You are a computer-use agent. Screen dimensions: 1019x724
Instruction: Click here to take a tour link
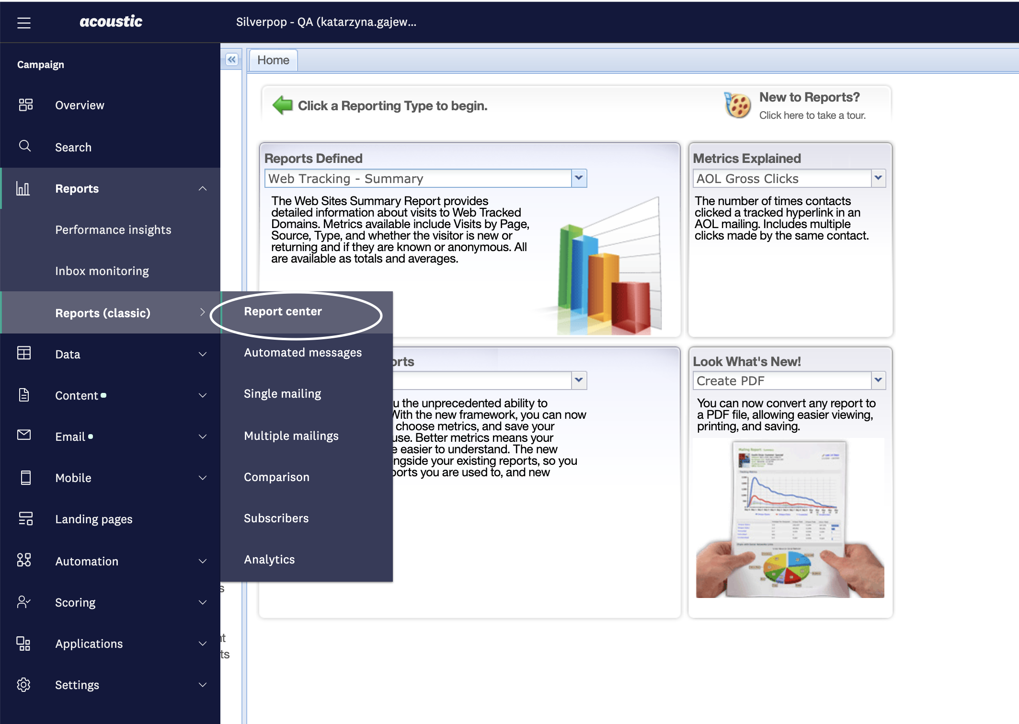pyautogui.click(x=813, y=115)
